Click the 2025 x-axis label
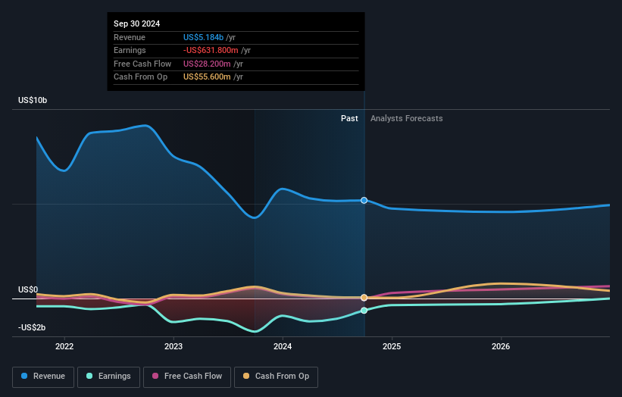Viewport: 622px width, 397px height. tap(392, 347)
